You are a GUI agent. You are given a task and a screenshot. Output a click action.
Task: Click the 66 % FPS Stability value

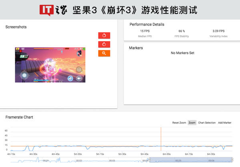click(x=182, y=31)
